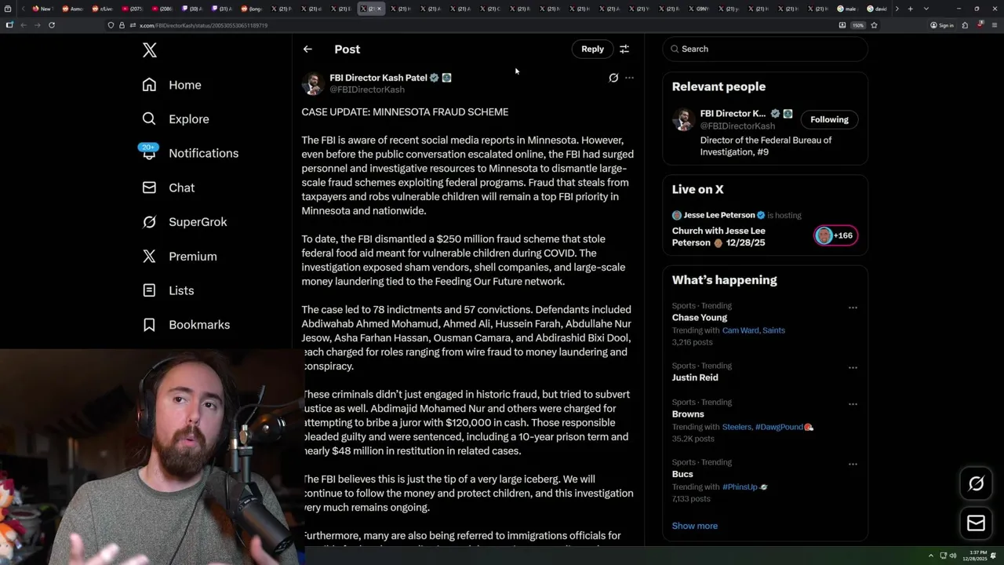Click the Following button for FBI Director
Screen dimensions: 1004x565
829,119
